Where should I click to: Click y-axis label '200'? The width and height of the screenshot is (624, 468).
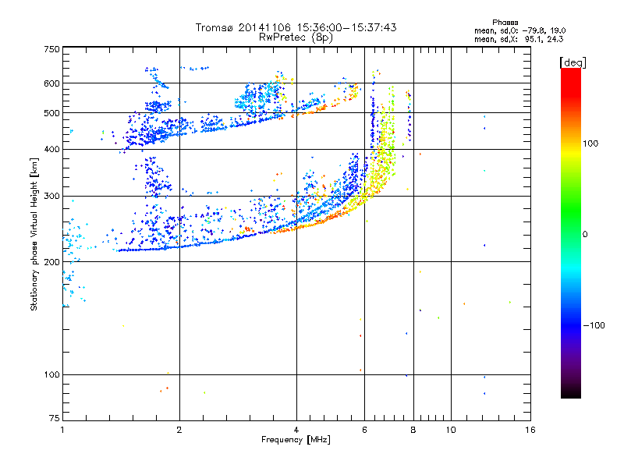(51, 262)
